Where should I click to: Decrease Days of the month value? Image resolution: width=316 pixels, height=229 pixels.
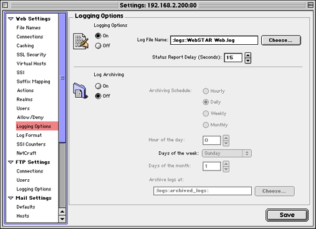pyautogui.click(x=226, y=169)
